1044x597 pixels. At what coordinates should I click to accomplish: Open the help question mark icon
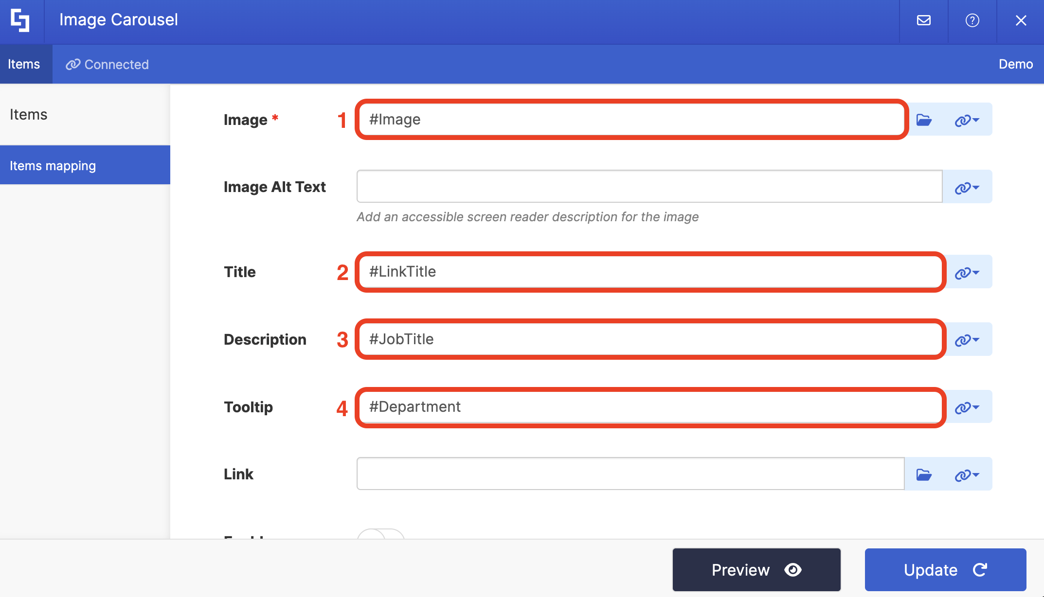coord(972,20)
